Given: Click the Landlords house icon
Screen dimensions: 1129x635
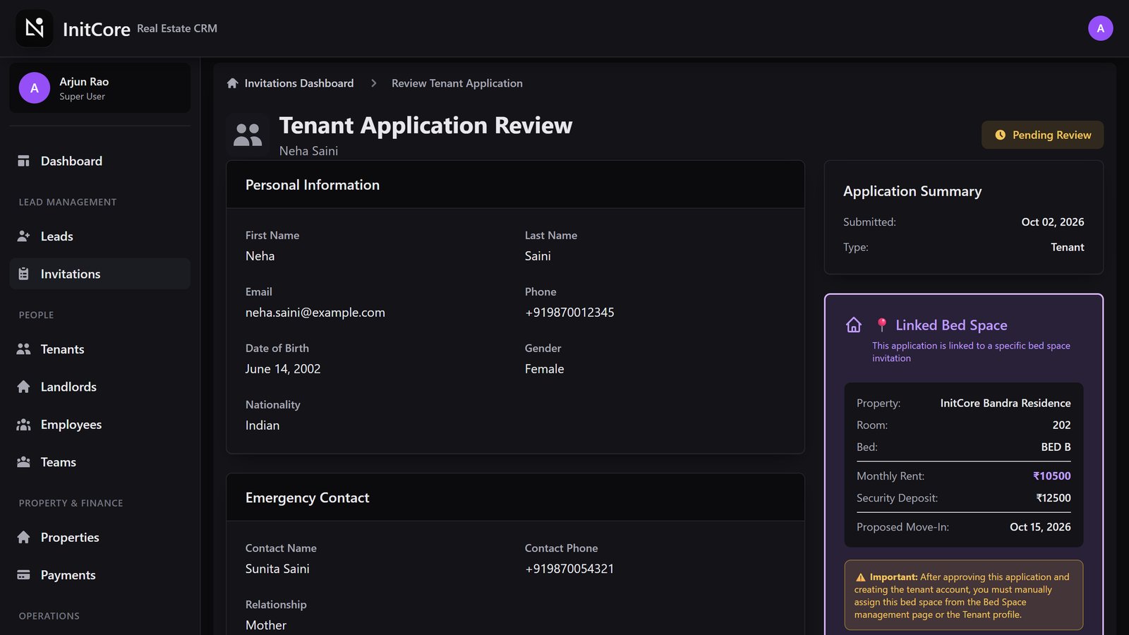Looking at the screenshot, I should pos(23,387).
